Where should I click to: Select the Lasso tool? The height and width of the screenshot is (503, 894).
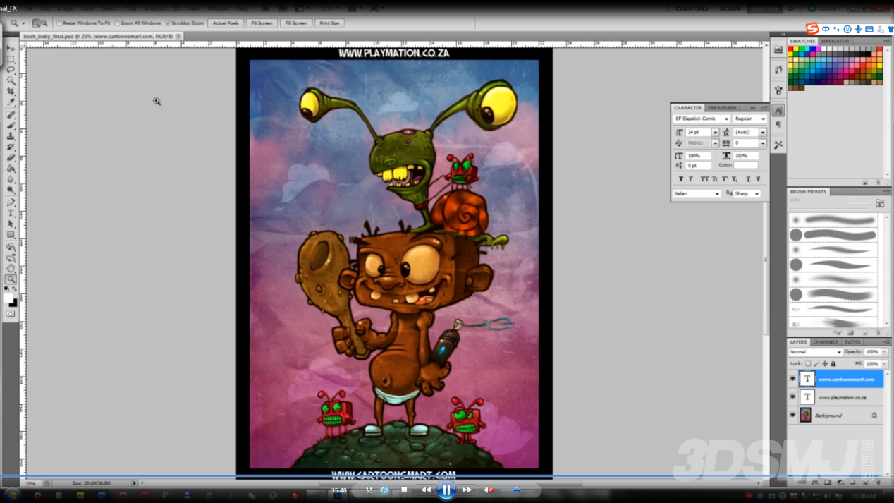click(x=11, y=70)
